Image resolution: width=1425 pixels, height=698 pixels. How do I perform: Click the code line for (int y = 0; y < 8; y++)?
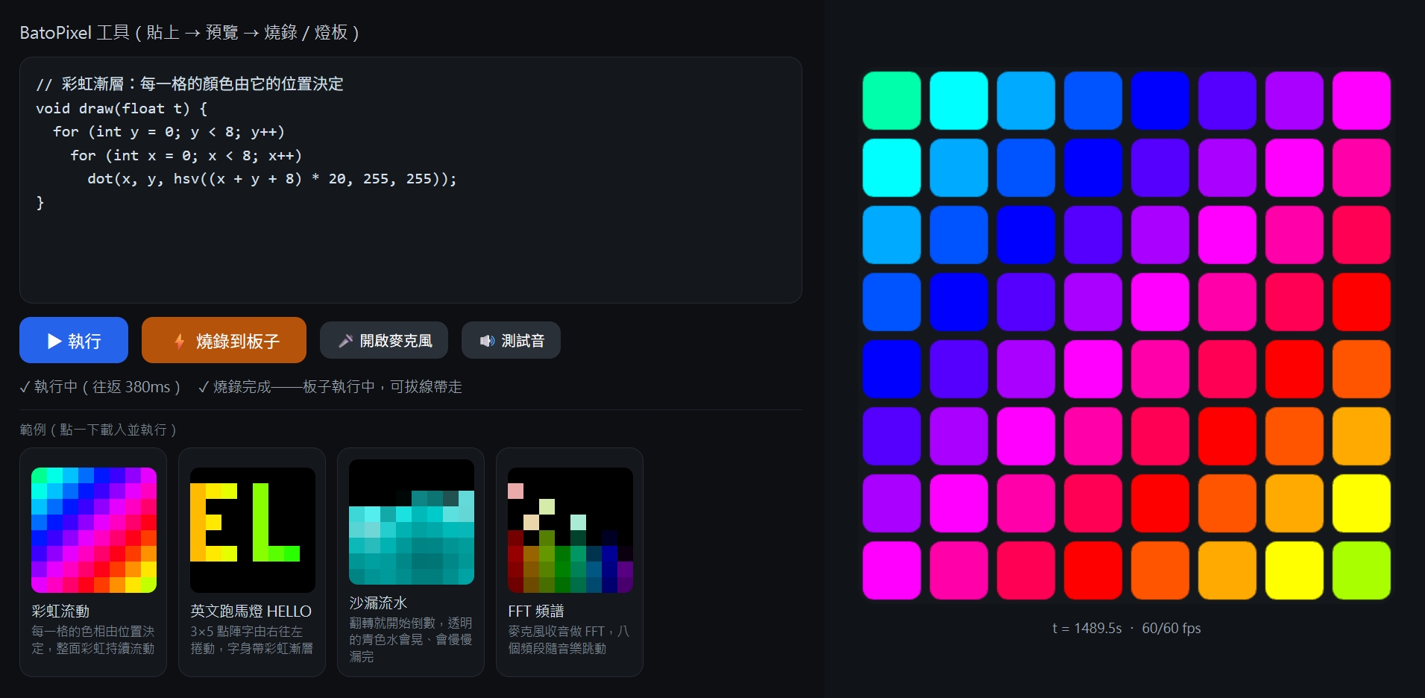[169, 132]
